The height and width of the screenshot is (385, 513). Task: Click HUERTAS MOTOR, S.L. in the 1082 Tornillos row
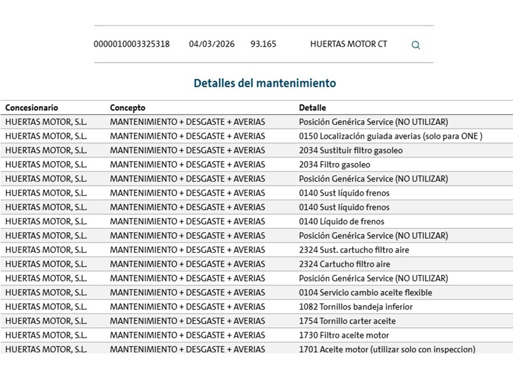tap(46, 307)
